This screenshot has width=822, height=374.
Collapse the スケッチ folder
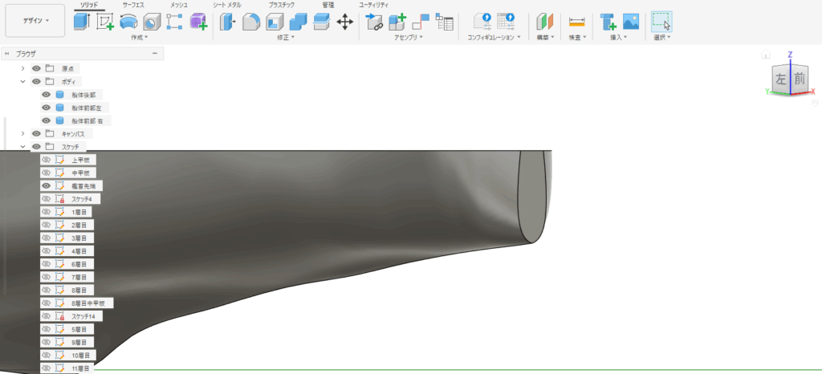(x=22, y=147)
